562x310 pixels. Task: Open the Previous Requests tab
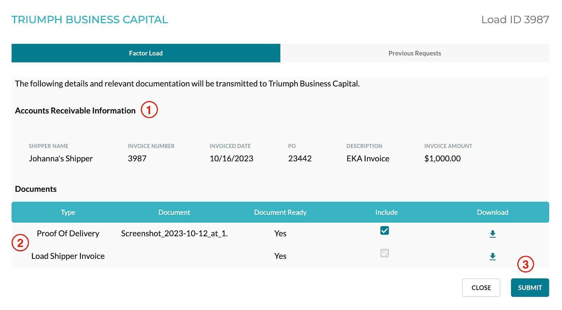[x=414, y=53]
